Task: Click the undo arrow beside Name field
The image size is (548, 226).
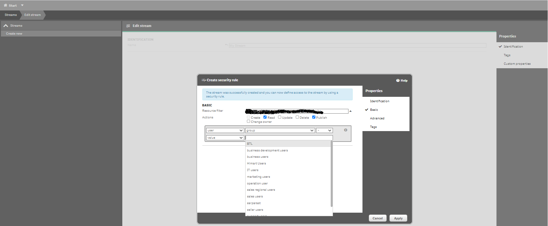Action: tap(227, 45)
